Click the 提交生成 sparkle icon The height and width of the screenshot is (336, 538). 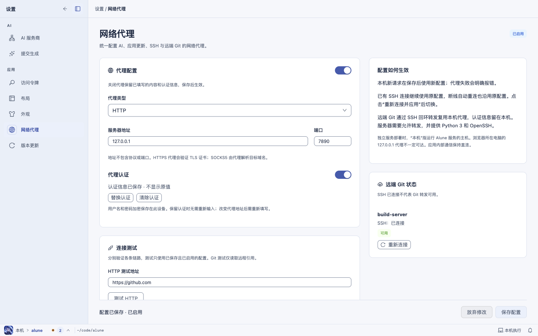pos(12,53)
